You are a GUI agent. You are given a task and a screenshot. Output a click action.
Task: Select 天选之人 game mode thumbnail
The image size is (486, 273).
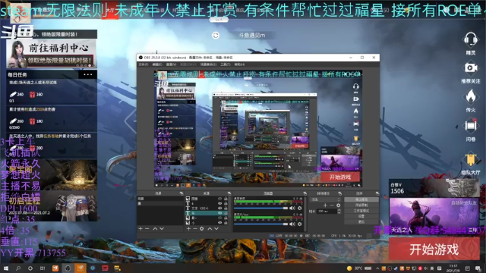pos(434,216)
